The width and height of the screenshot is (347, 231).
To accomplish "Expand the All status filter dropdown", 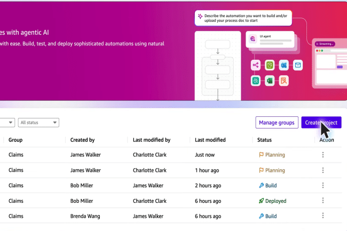I will (38, 123).
